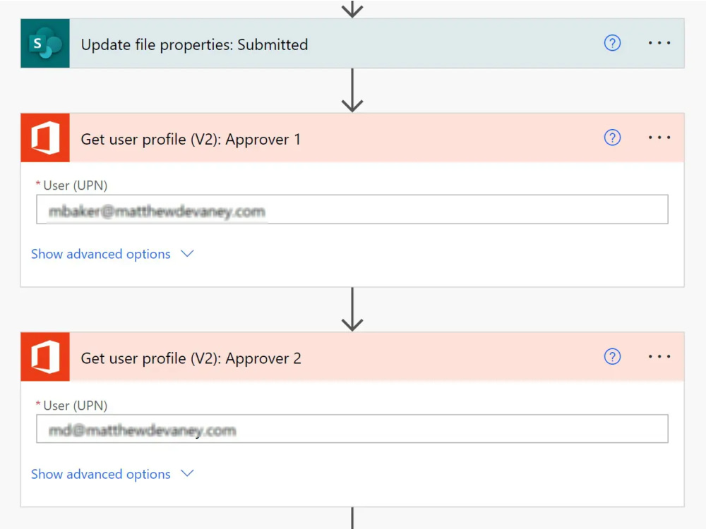Click the Office icon on Approver 2 action
This screenshot has width=706, height=529.
(45, 357)
